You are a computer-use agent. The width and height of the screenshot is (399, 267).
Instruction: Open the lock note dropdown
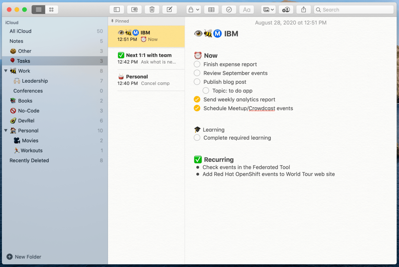[x=193, y=10]
